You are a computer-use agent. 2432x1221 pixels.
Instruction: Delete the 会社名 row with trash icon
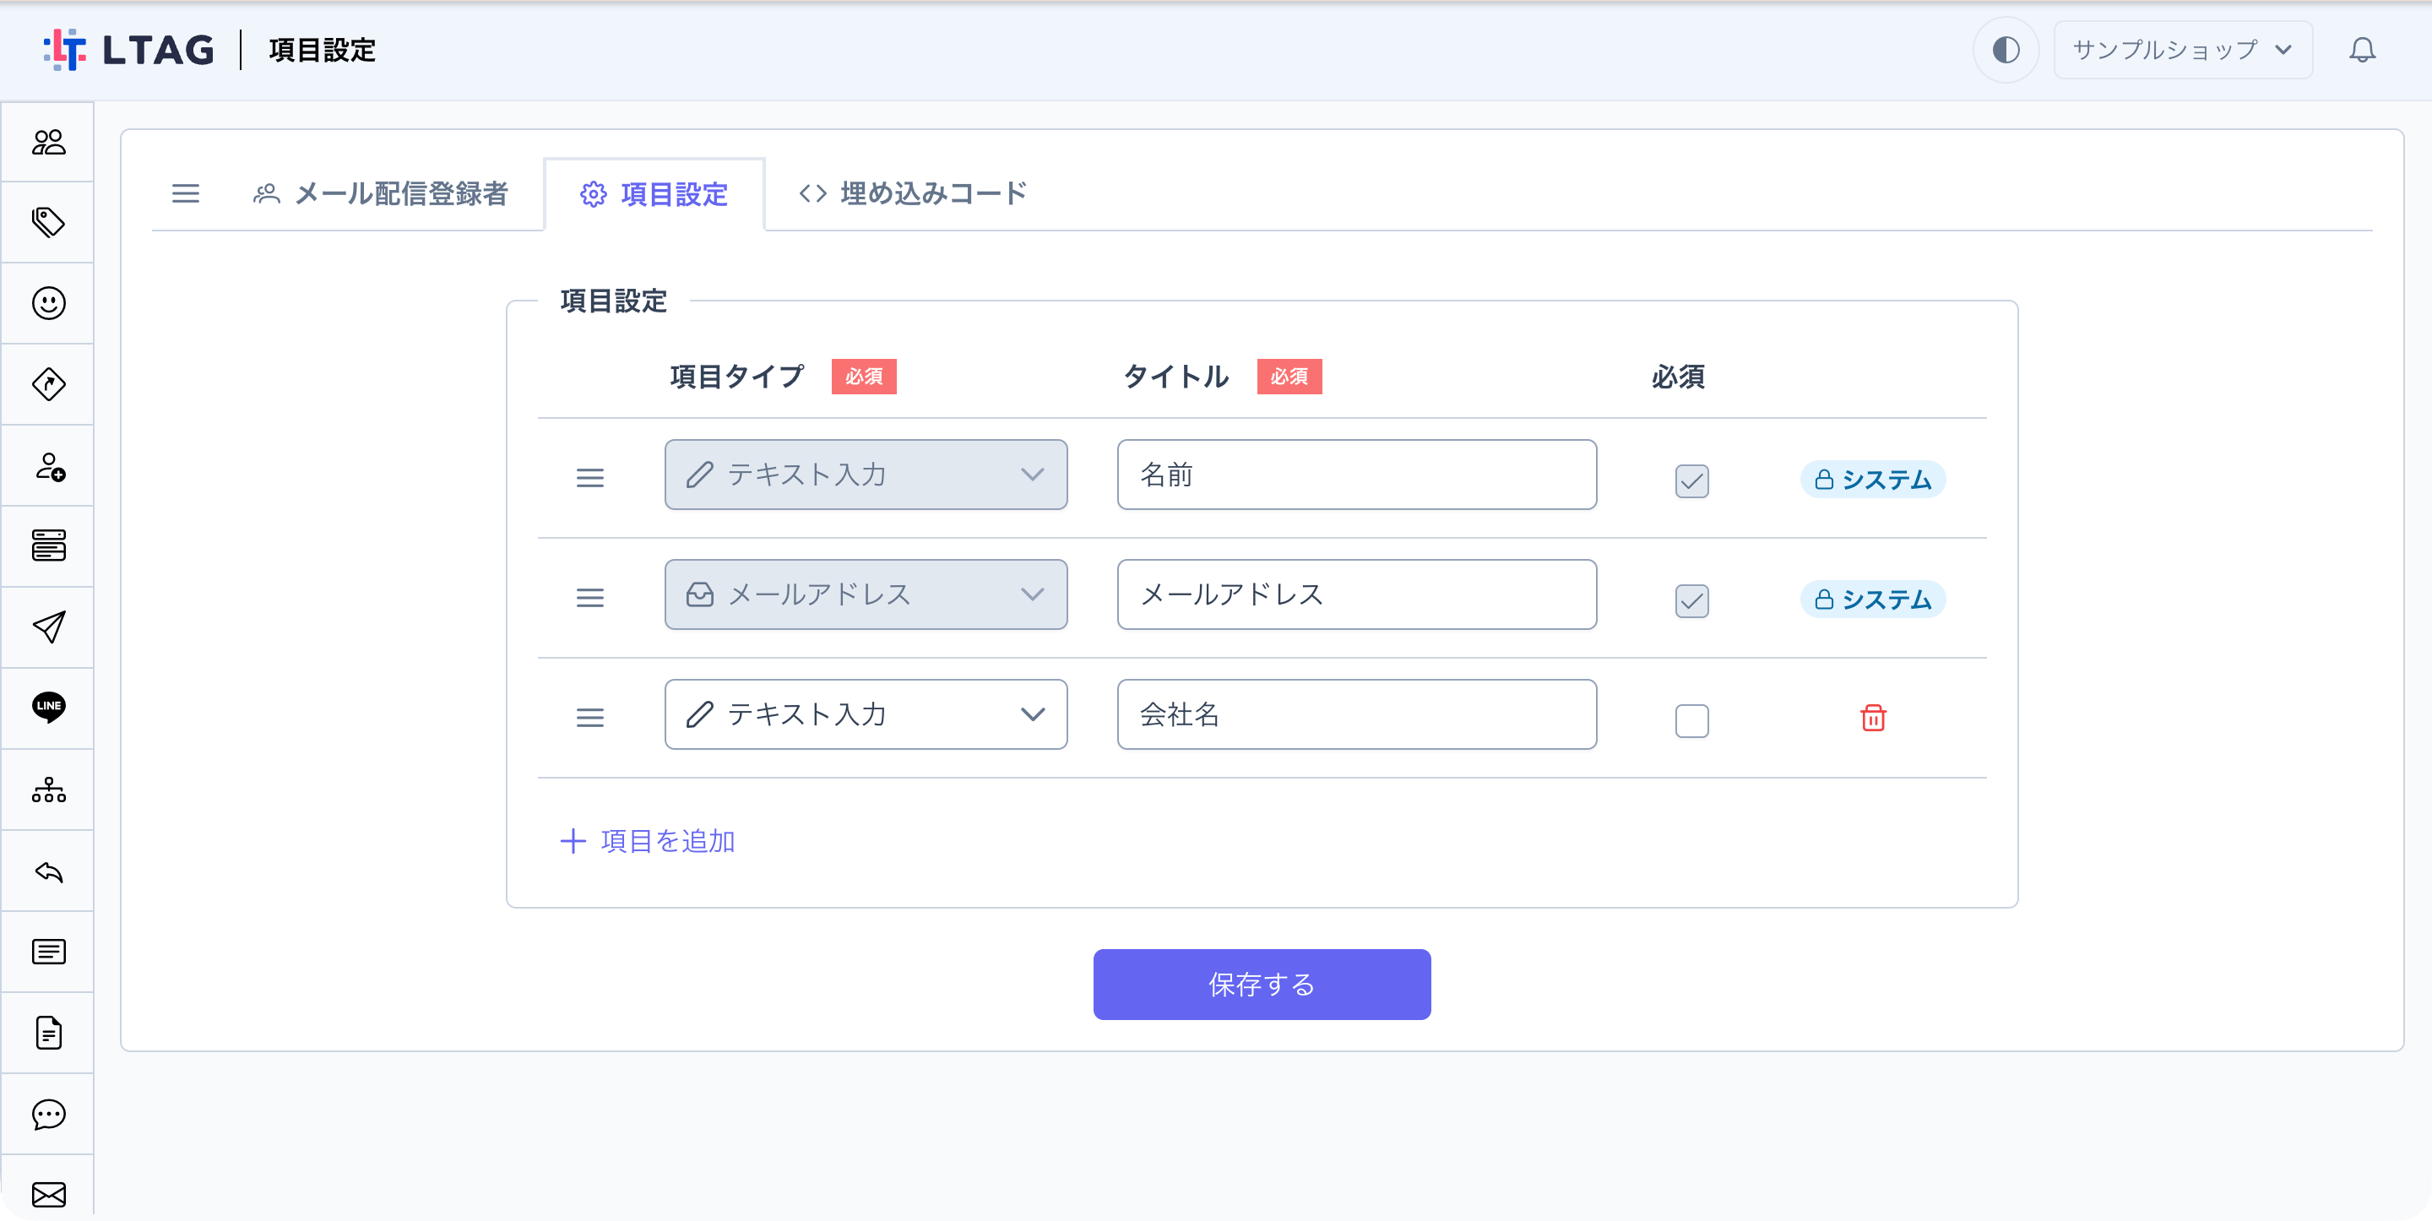[x=1873, y=719]
